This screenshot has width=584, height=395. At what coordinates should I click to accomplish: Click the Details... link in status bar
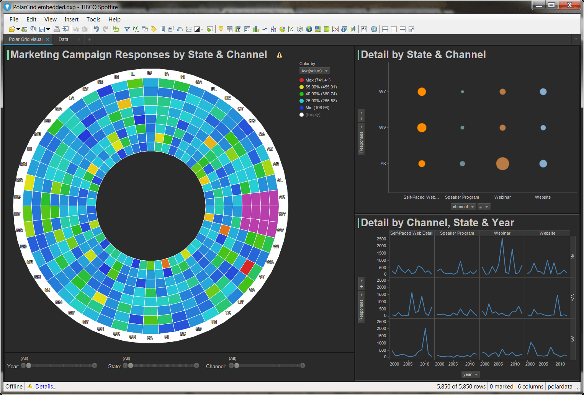46,386
